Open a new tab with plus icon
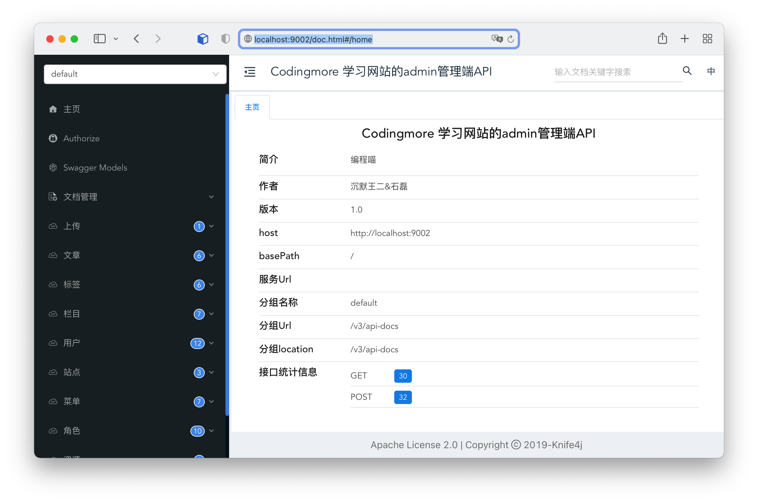 685,39
